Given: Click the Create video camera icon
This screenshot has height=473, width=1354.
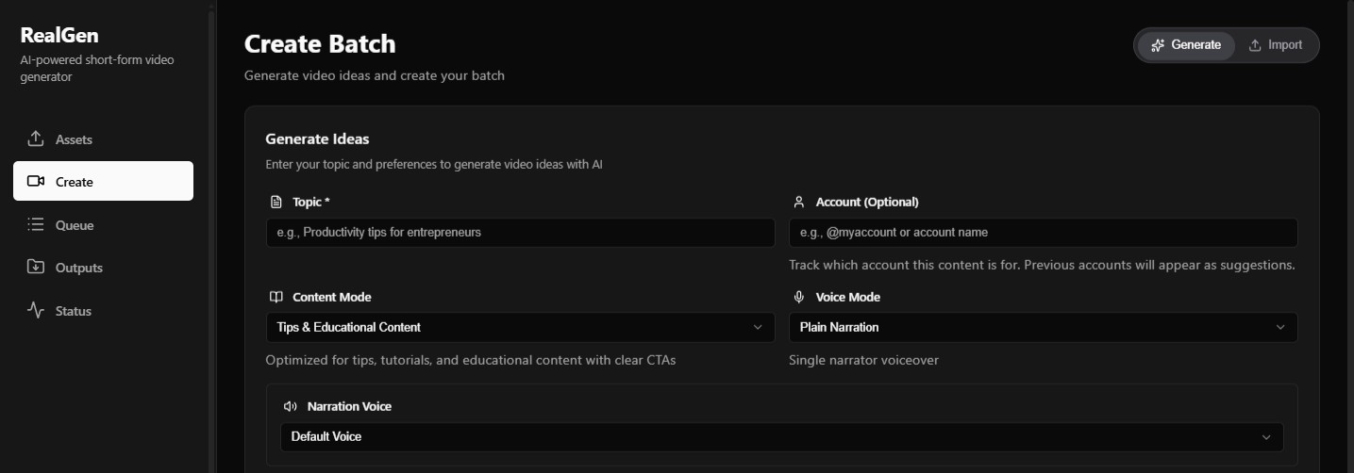Looking at the screenshot, I should pyautogui.click(x=36, y=181).
